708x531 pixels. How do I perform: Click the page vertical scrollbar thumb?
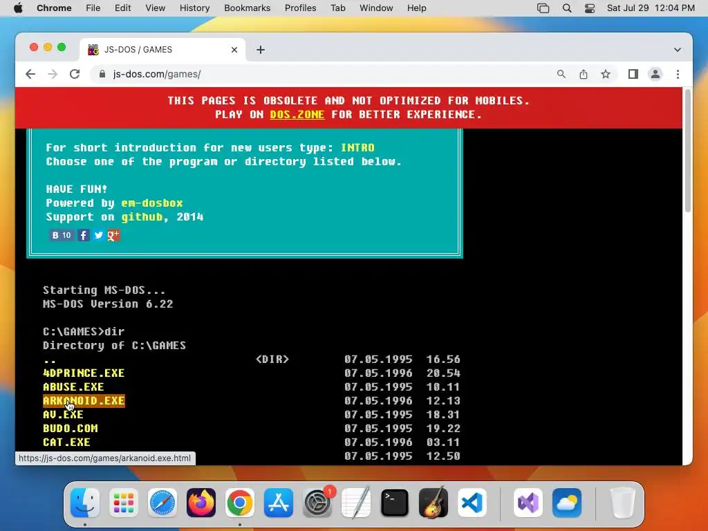[688, 150]
